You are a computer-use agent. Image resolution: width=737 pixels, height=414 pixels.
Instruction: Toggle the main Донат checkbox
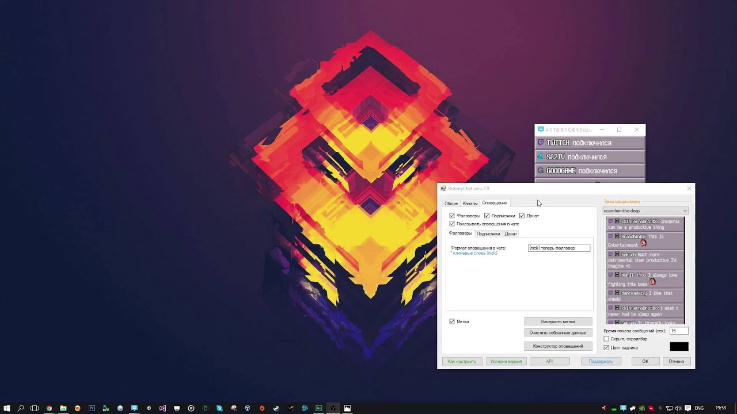(522, 216)
